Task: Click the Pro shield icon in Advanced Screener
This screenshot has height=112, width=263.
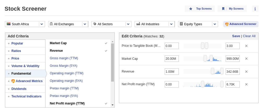Action: click(x=227, y=24)
